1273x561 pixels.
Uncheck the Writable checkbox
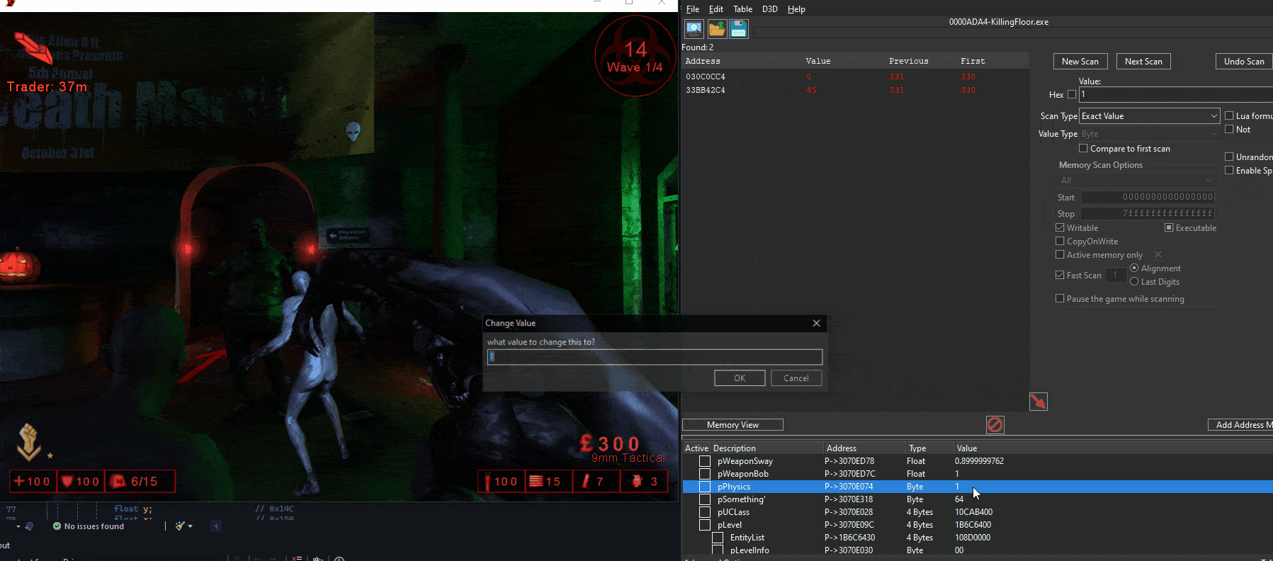(1060, 228)
